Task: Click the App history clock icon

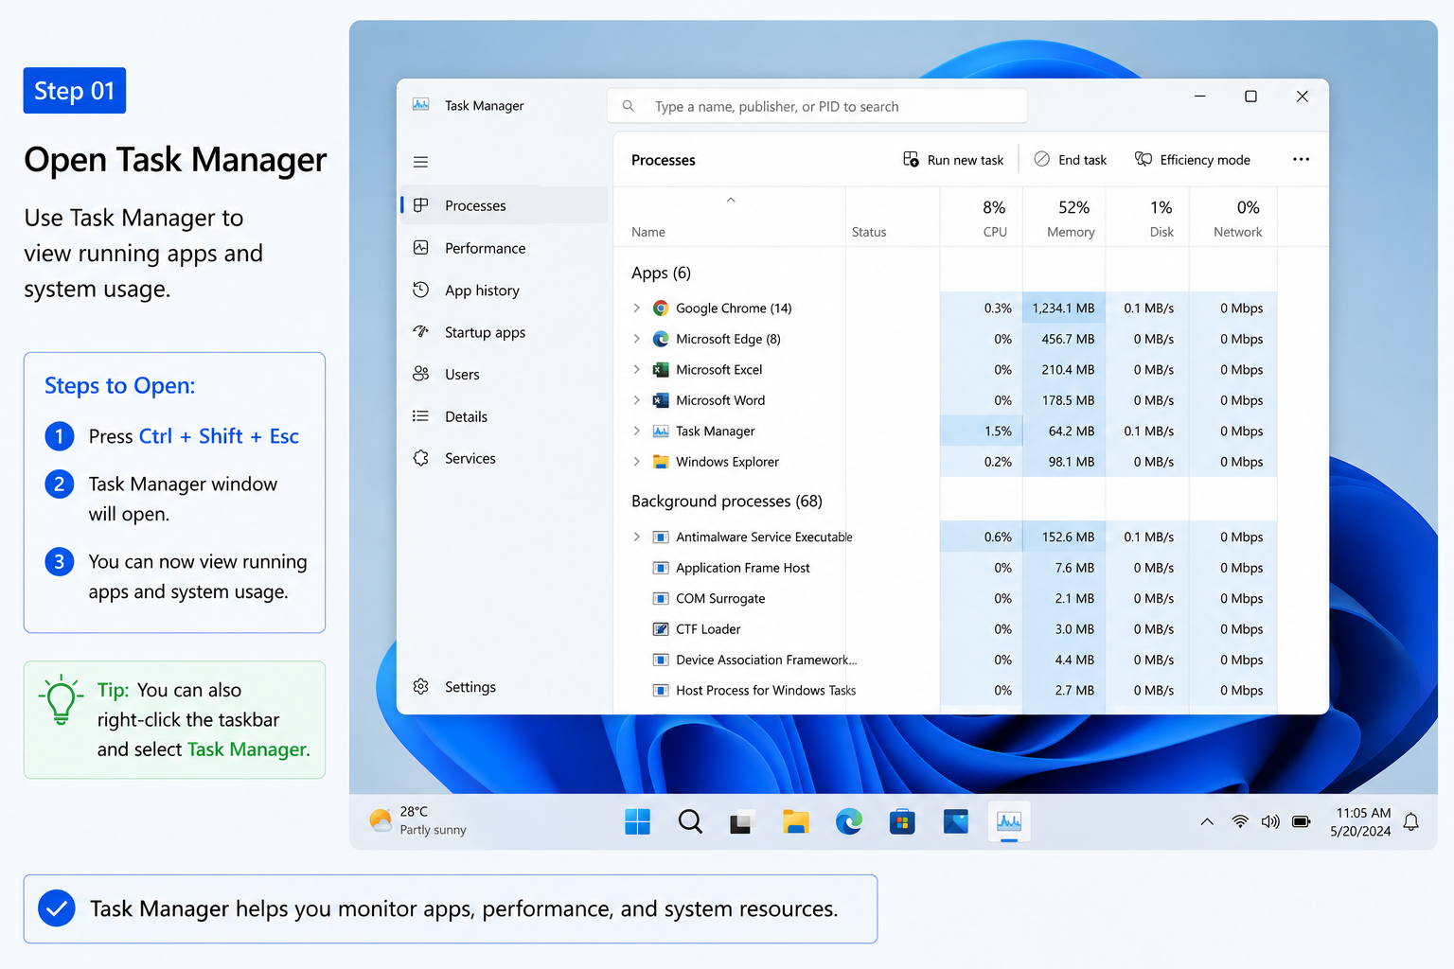Action: [421, 290]
